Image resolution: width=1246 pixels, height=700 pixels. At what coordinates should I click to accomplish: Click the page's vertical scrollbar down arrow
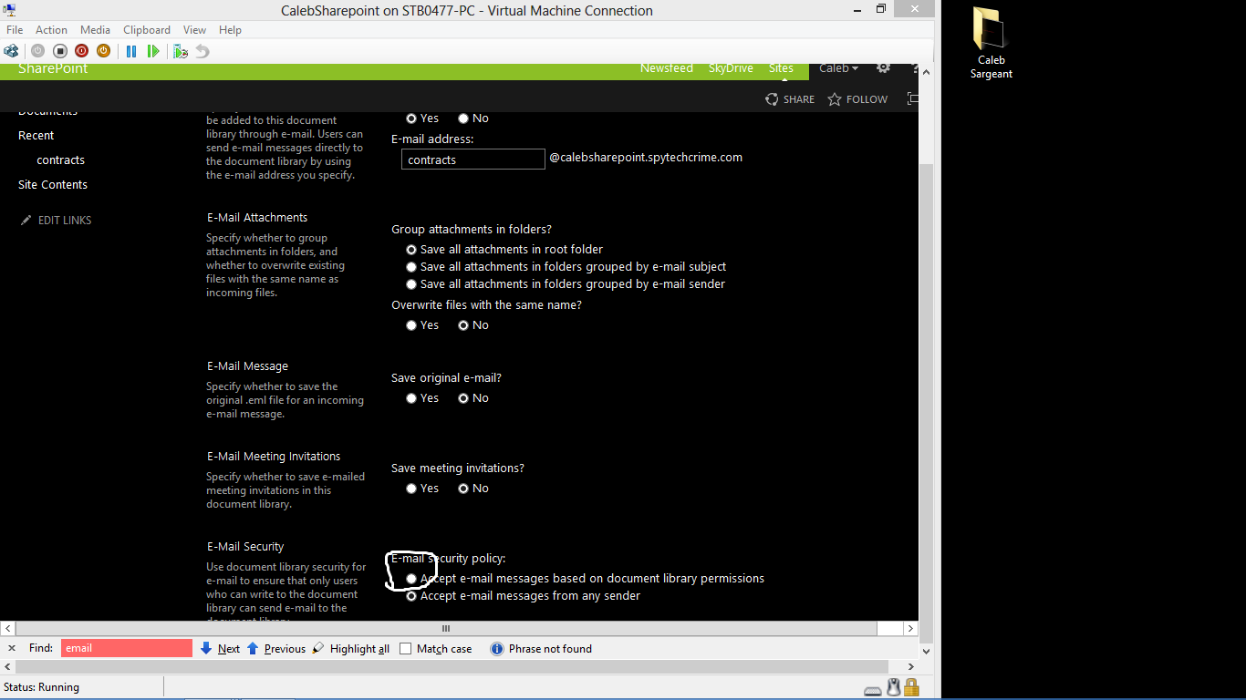926,651
